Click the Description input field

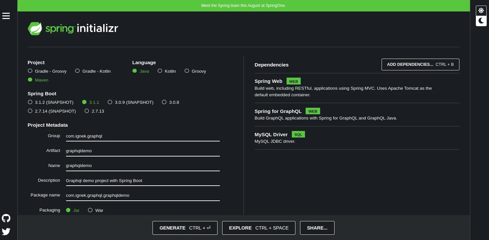click(x=143, y=181)
